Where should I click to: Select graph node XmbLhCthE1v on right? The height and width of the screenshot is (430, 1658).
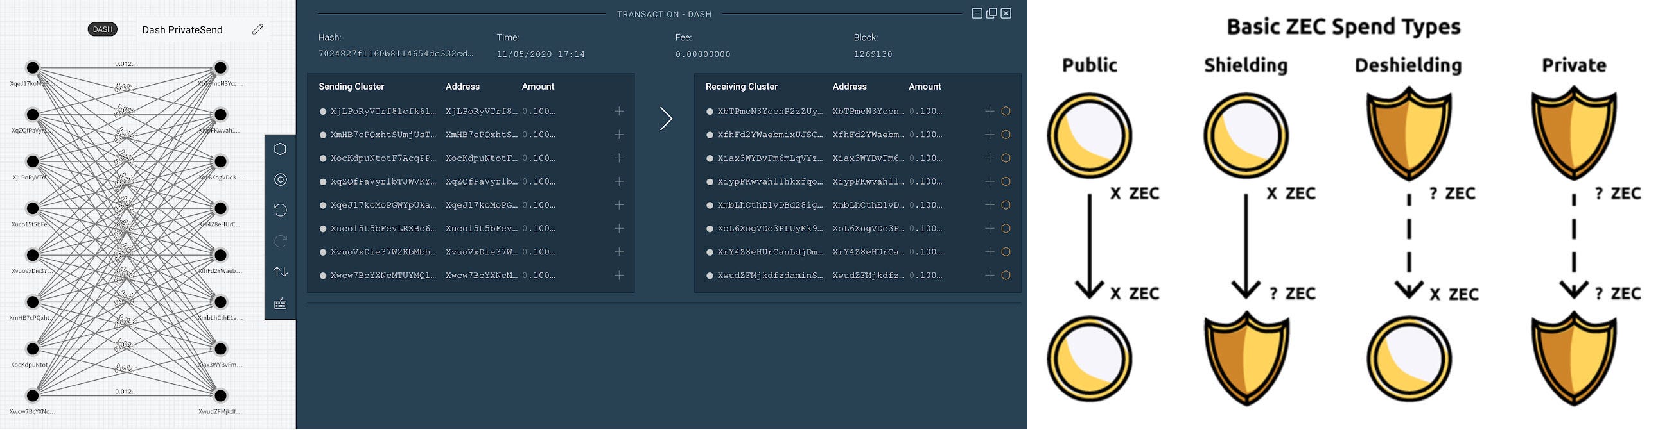pyautogui.click(x=220, y=301)
